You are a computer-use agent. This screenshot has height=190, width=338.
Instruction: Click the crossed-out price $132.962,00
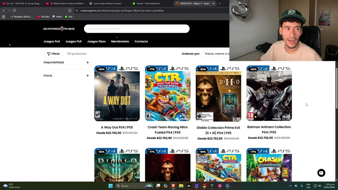[x=282, y=138]
